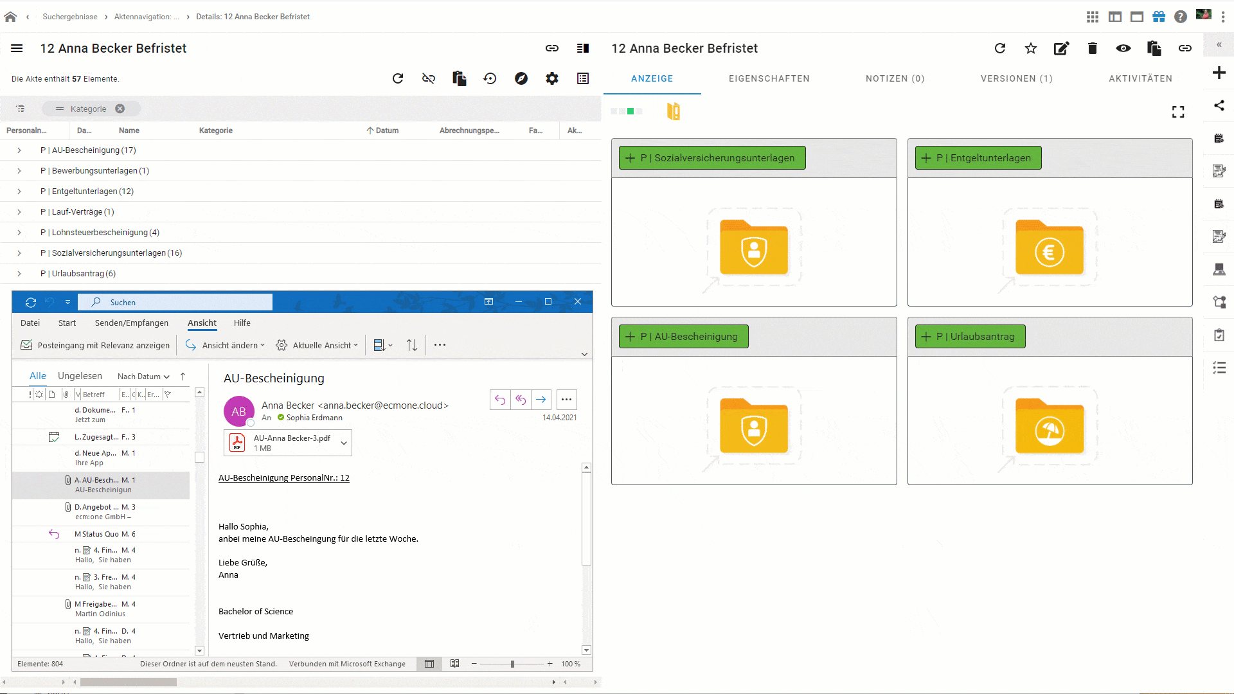
Task: Switch to the EIGENSCHAFTEN tab
Action: click(x=769, y=78)
